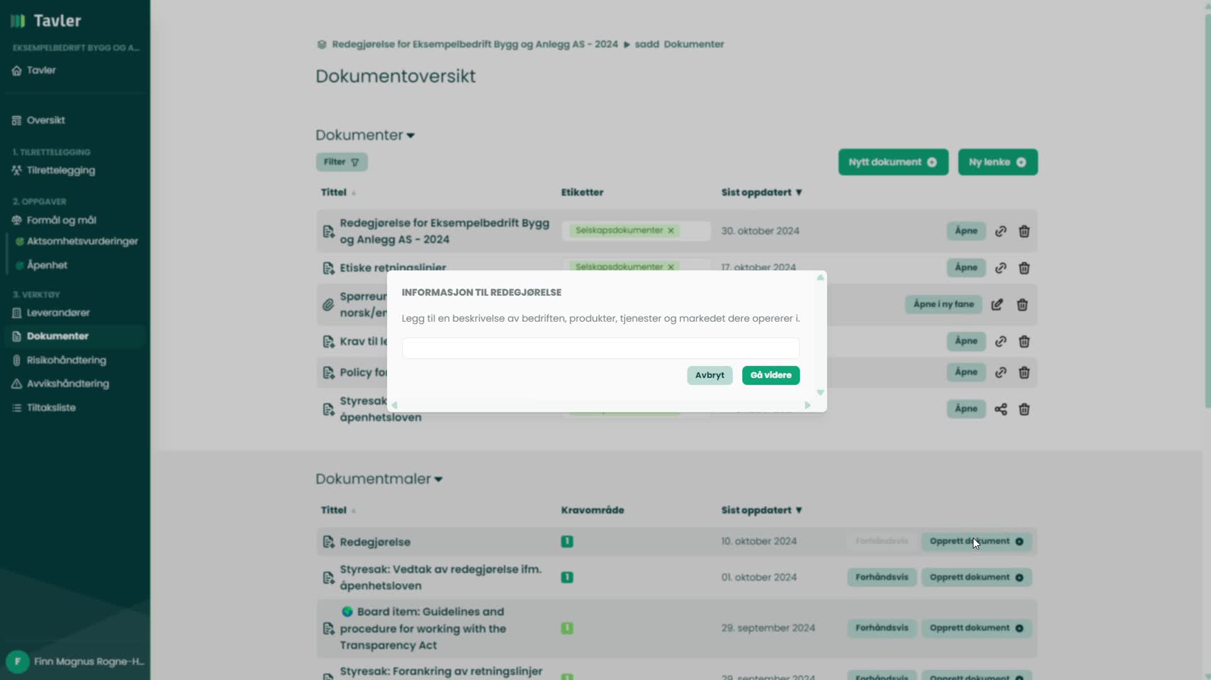Click the edit pencil icon for Spørreundersøkelse row

coord(997,305)
